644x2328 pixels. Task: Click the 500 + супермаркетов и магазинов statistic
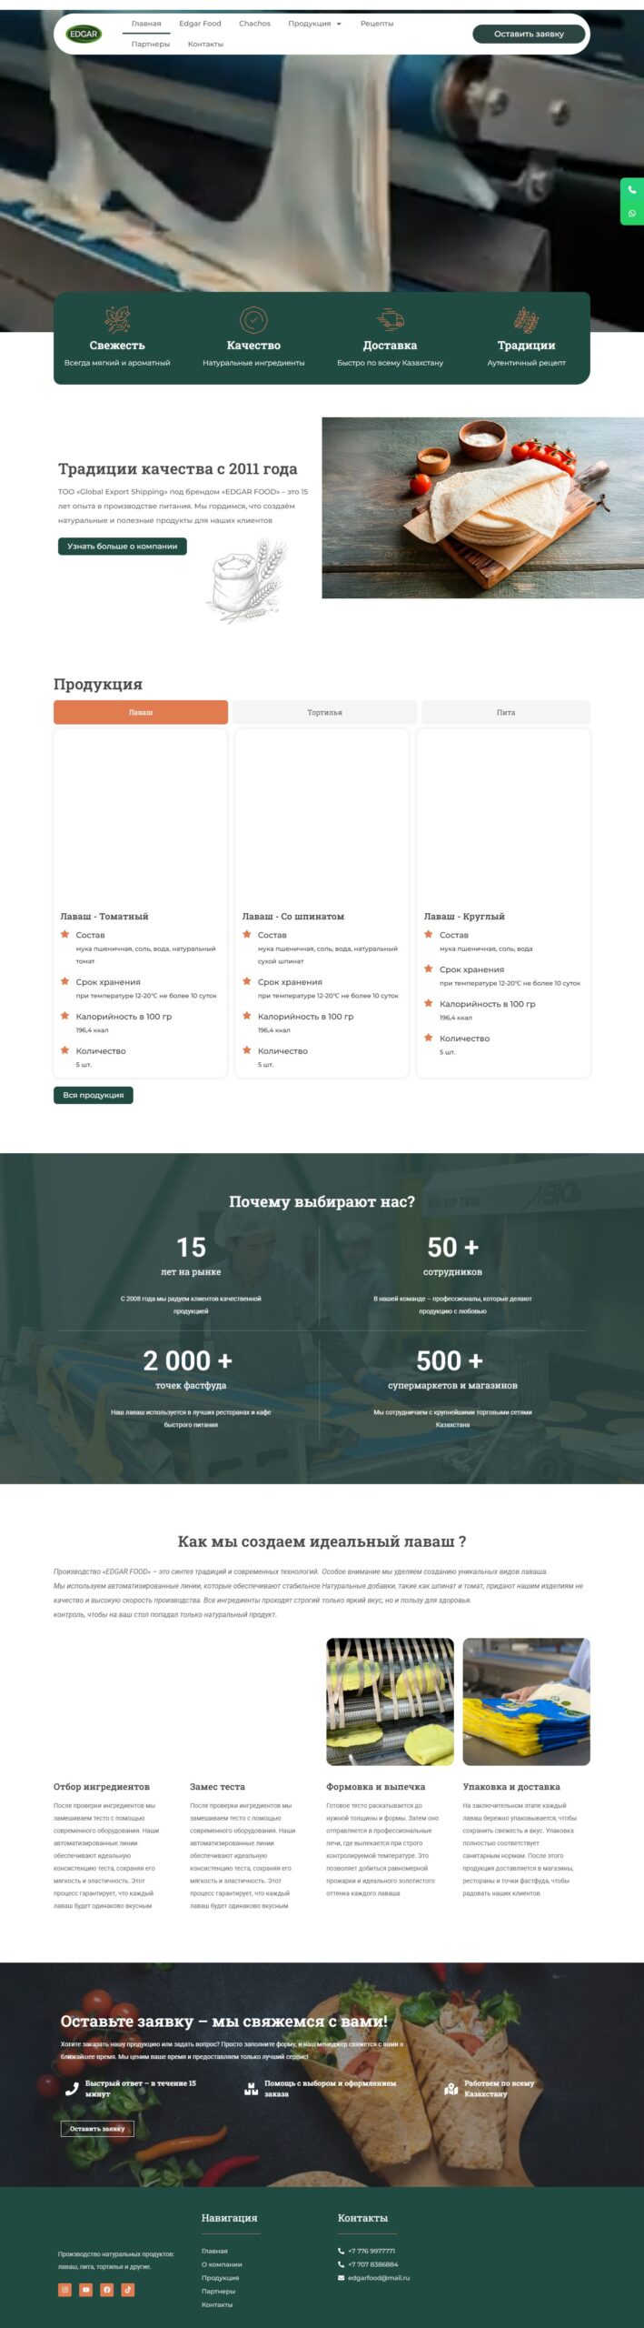pyautogui.click(x=452, y=1370)
